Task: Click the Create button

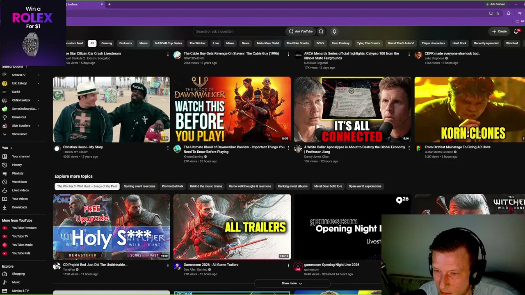Action: [500, 32]
